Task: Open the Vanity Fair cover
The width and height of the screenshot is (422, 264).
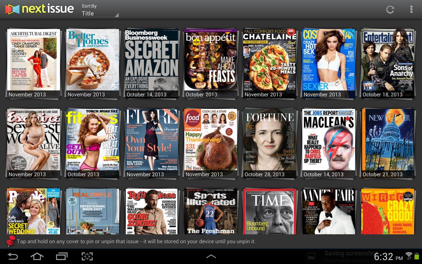Action: (329, 212)
